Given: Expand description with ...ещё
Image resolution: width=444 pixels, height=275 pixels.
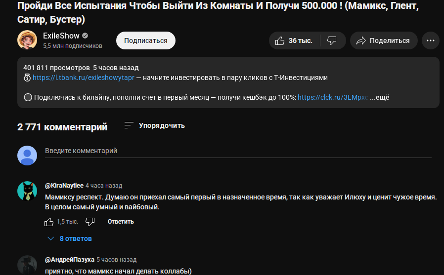Looking at the screenshot, I should coord(379,97).
